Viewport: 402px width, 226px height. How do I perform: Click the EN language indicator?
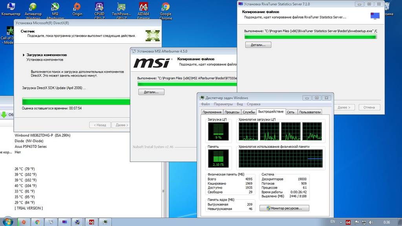[x=333, y=222]
